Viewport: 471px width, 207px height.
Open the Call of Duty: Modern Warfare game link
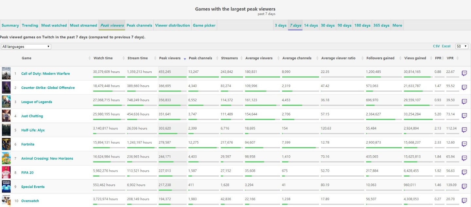45,74
